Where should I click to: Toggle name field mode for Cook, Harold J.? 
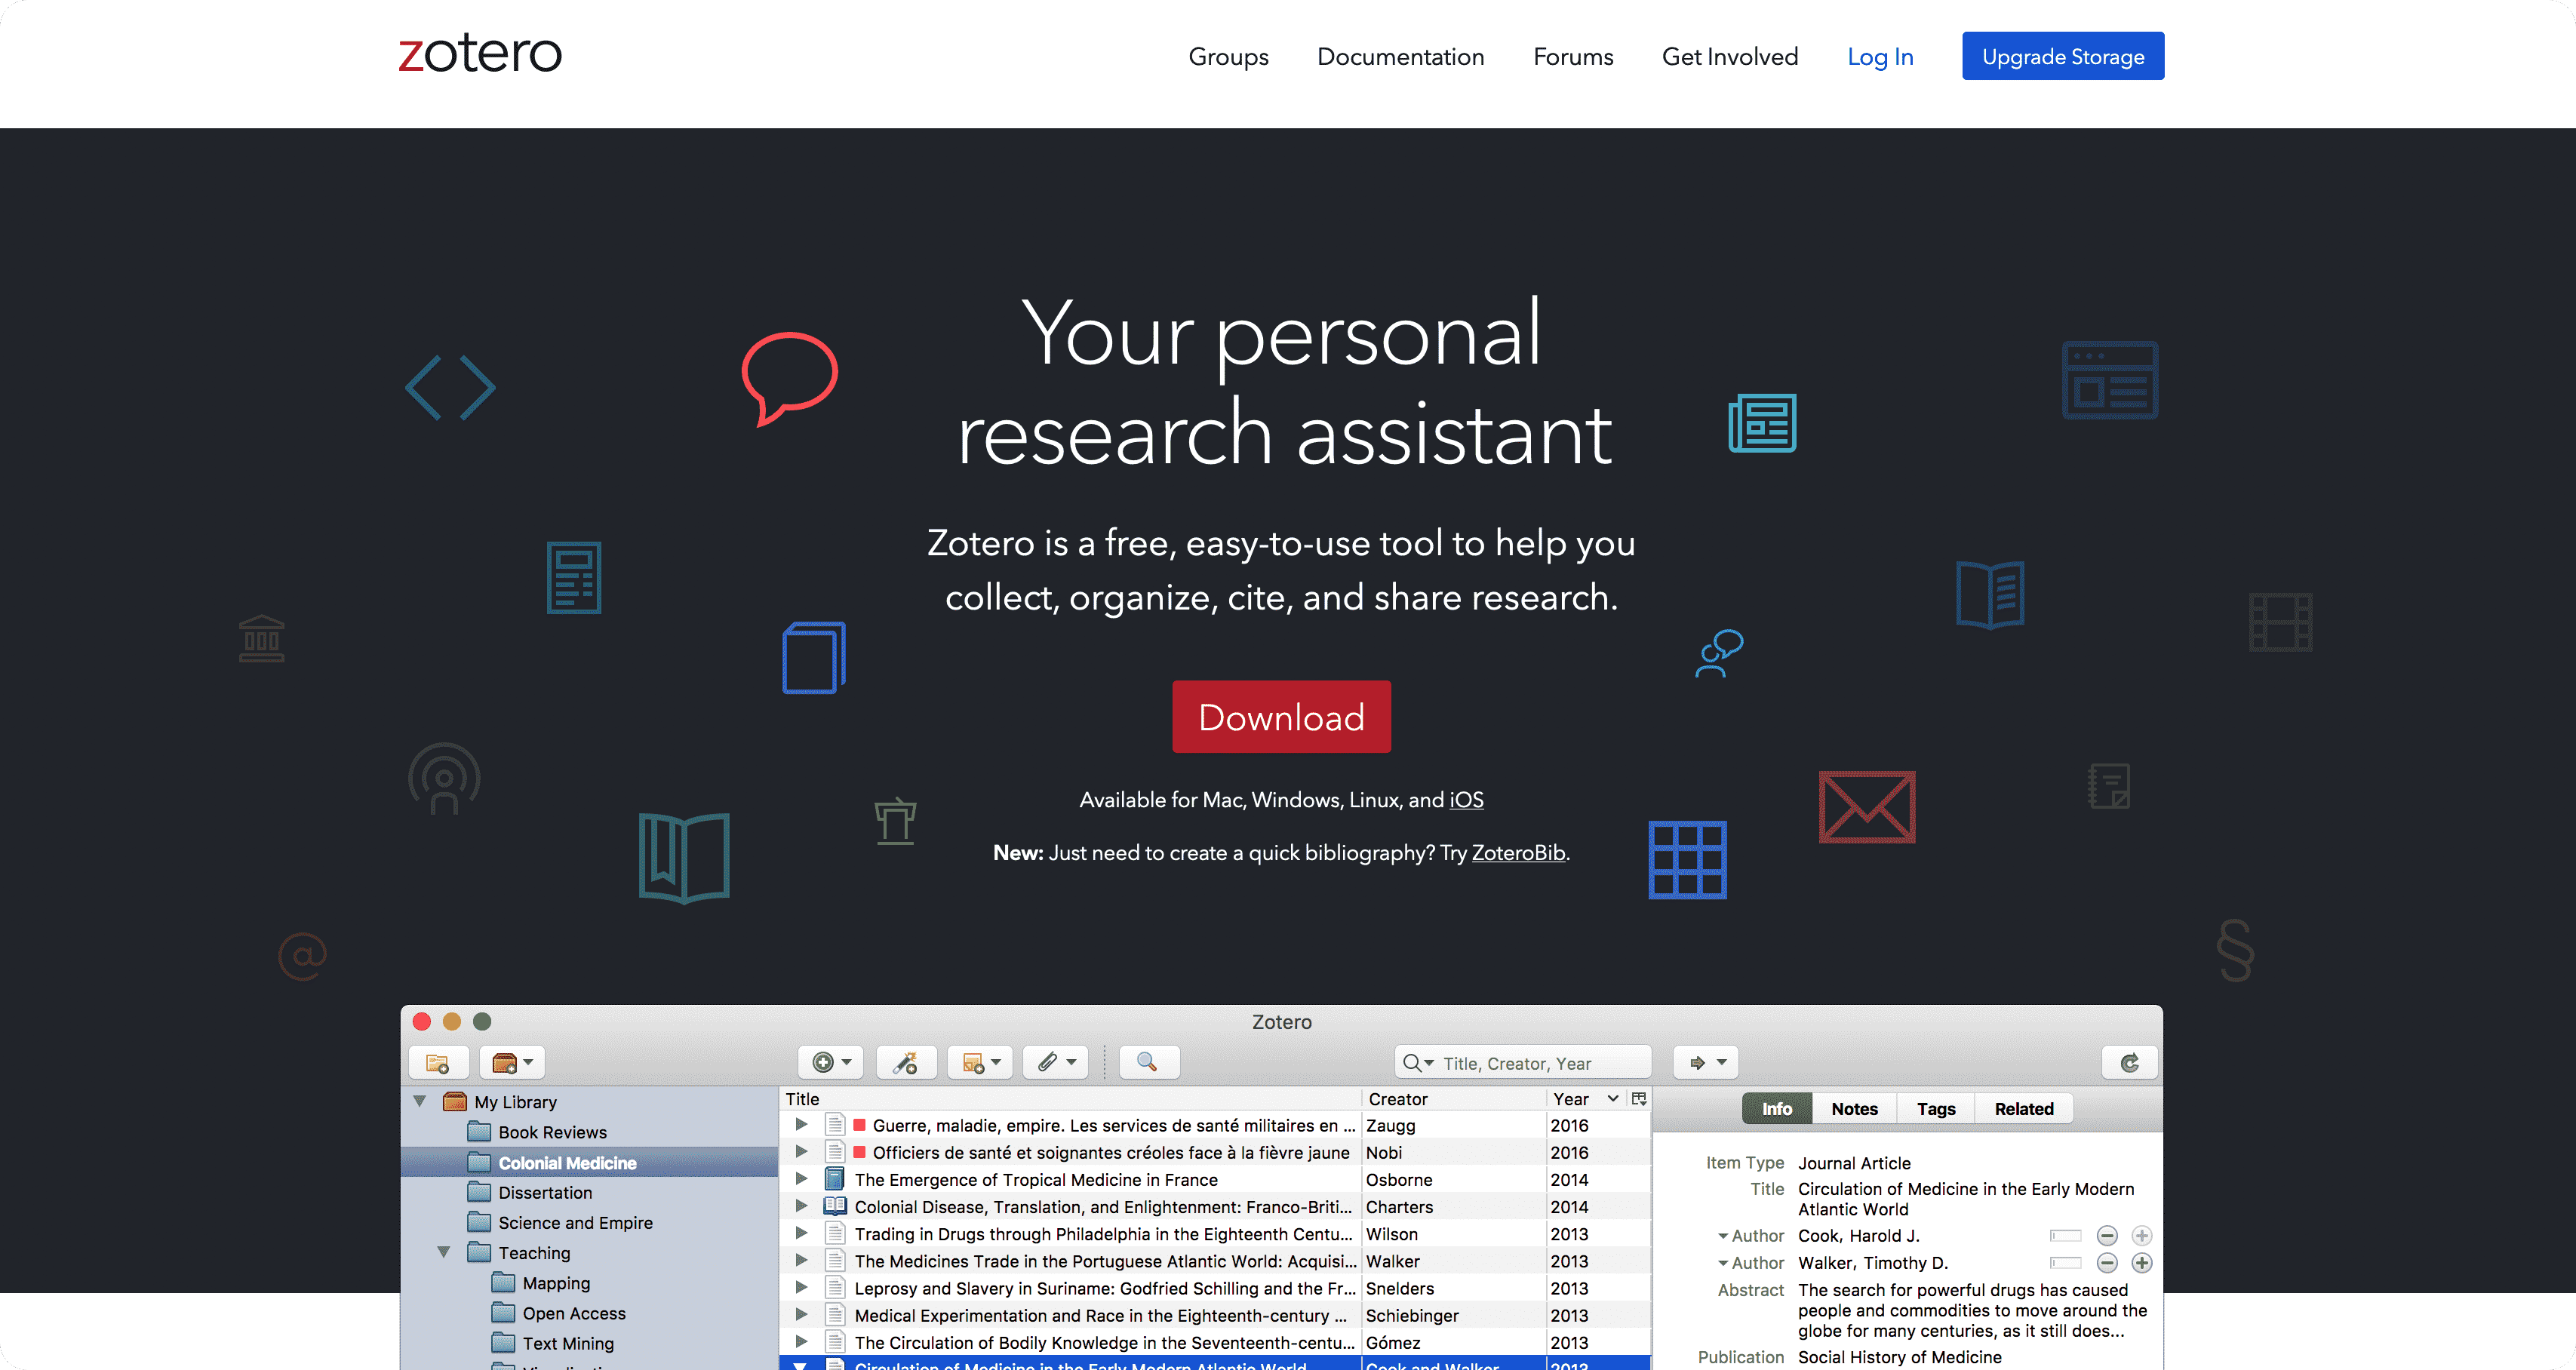click(x=2065, y=1236)
